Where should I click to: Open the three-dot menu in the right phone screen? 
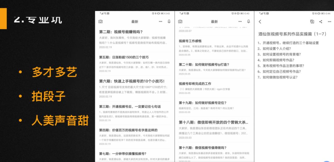[330, 22]
